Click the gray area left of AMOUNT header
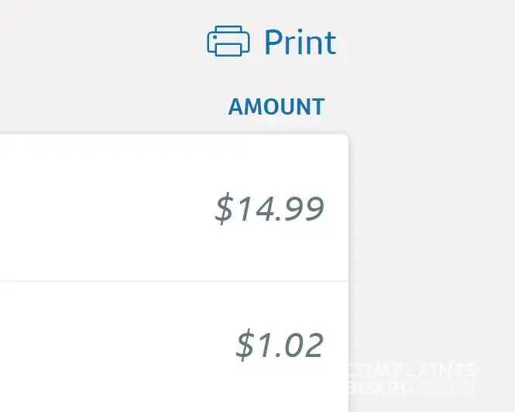The height and width of the screenshot is (412, 515). click(x=116, y=107)
